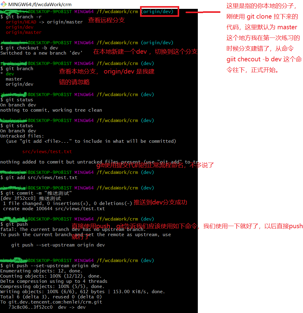
Task: Click 'create mode 100644 src/views/test.txt' line
Action: (x=54, y=209)
